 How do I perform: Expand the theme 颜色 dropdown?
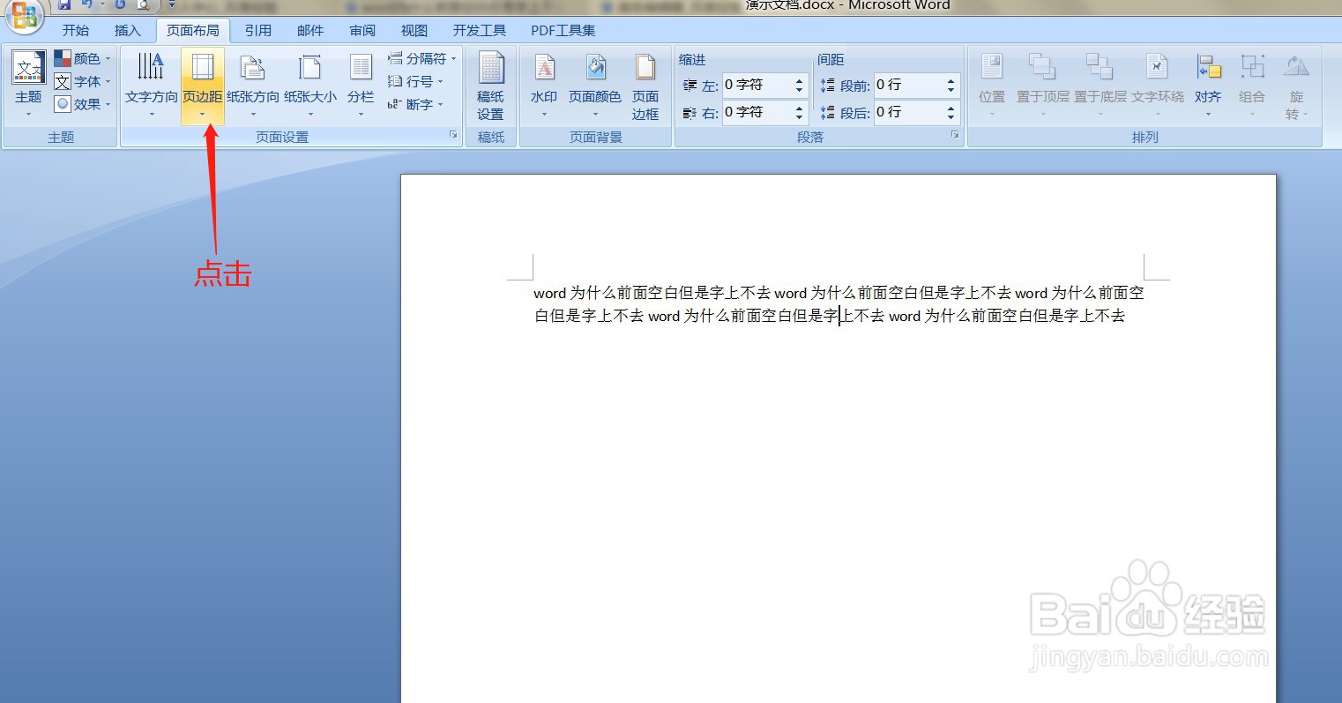point(83,58)
